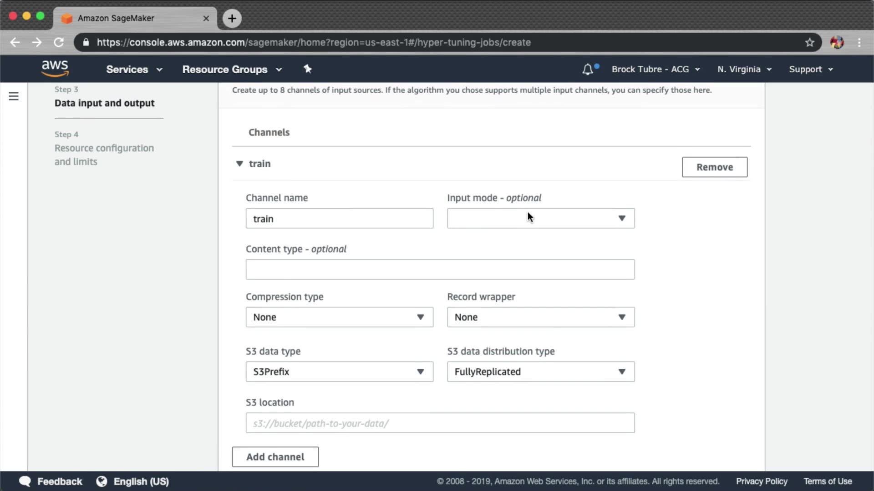The height and width of the screenshot is (491, 874).
Task: Click the AWS logo home icon
Action: (x=55, y=69)
